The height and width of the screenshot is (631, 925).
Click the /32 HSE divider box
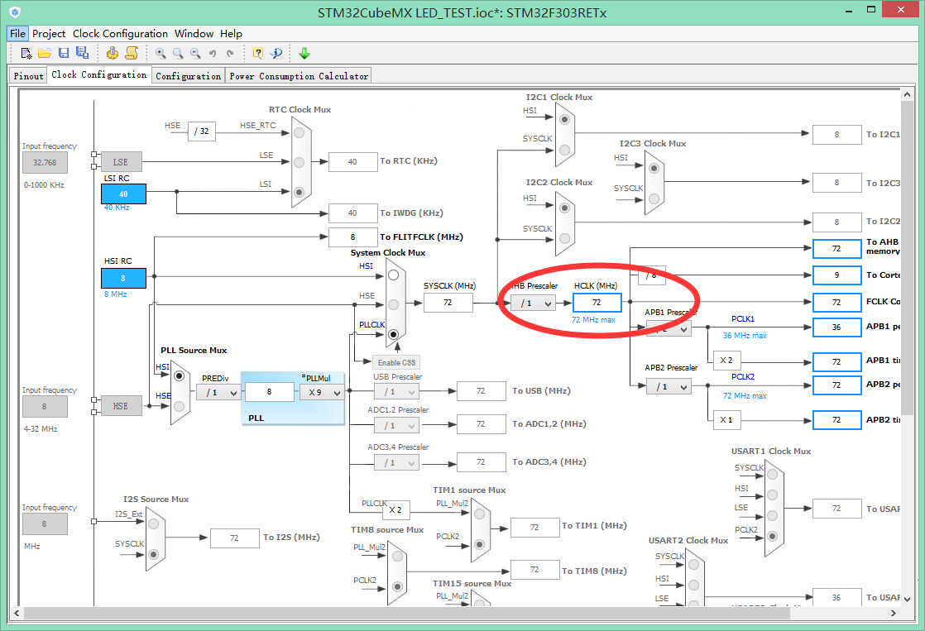(202, 131)
